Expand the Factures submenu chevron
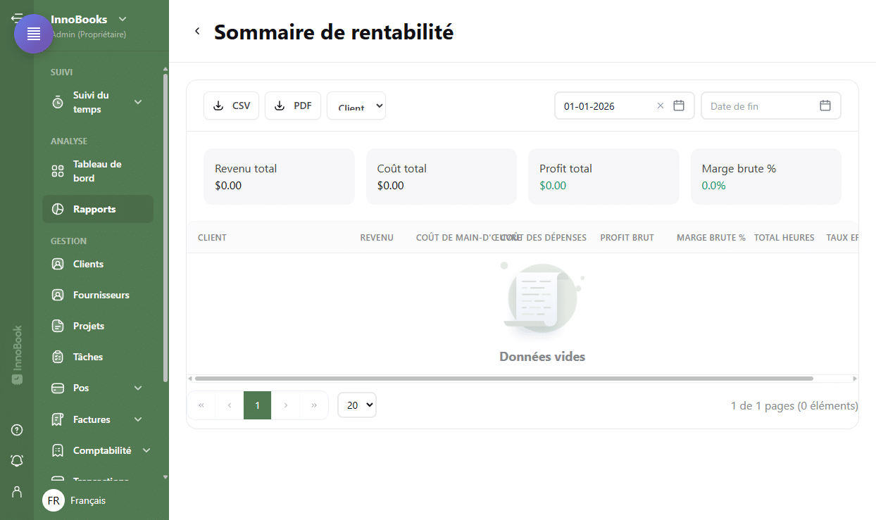Screen dimensions: 876x520 coord(138,419)
